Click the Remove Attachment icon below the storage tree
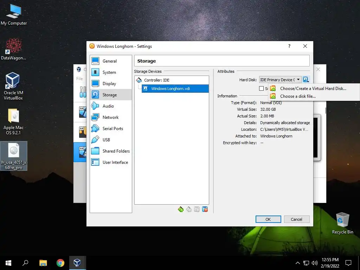Screen dimensions: 360x270 coord(205,210)
